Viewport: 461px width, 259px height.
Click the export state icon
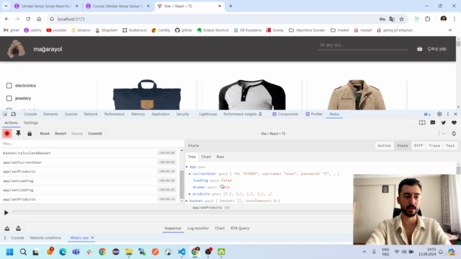point(18,229)
